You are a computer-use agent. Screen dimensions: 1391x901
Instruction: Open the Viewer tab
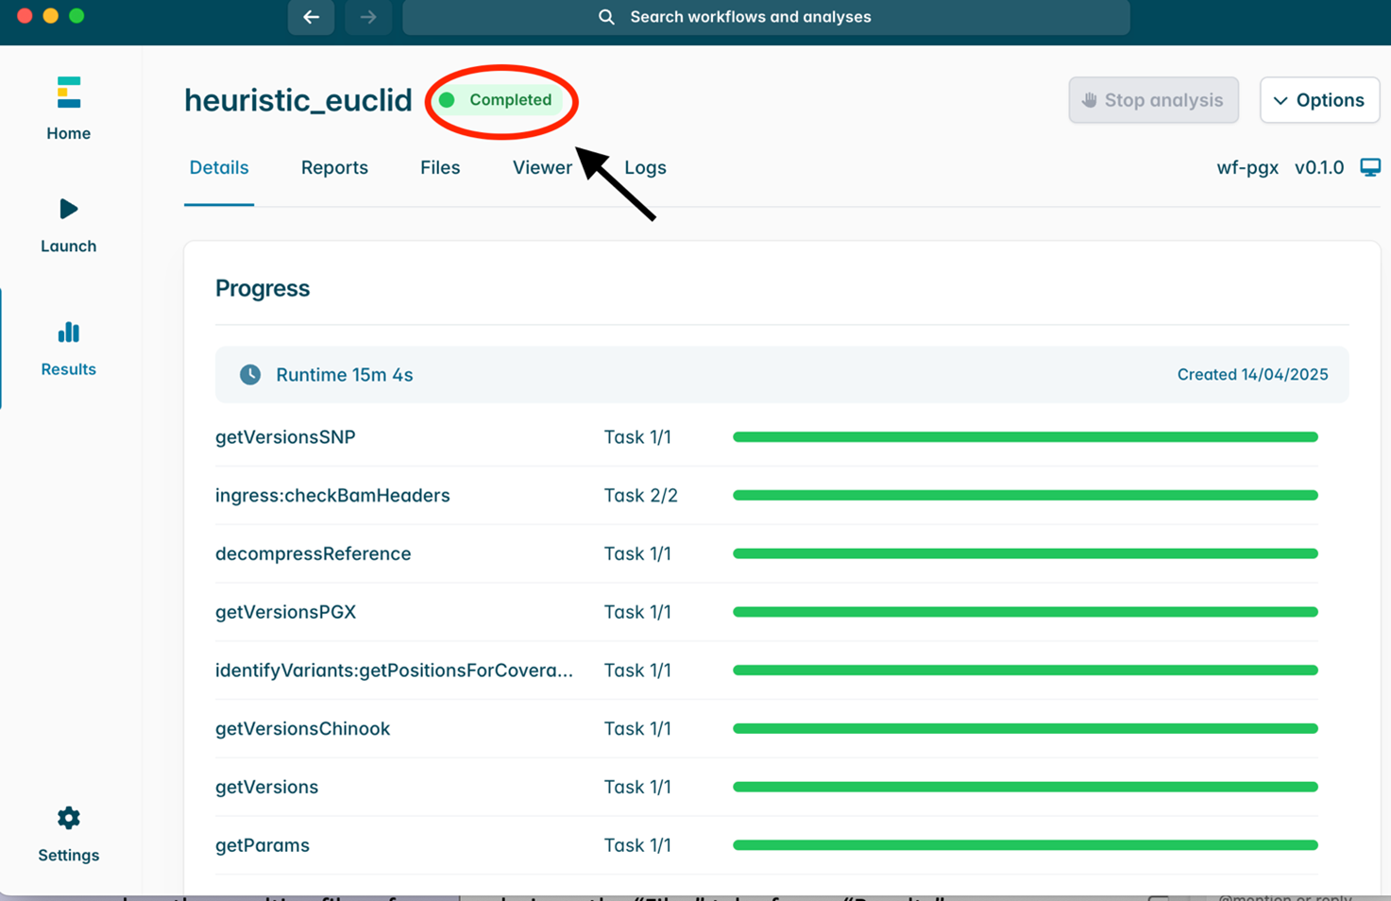click(542, 167)
